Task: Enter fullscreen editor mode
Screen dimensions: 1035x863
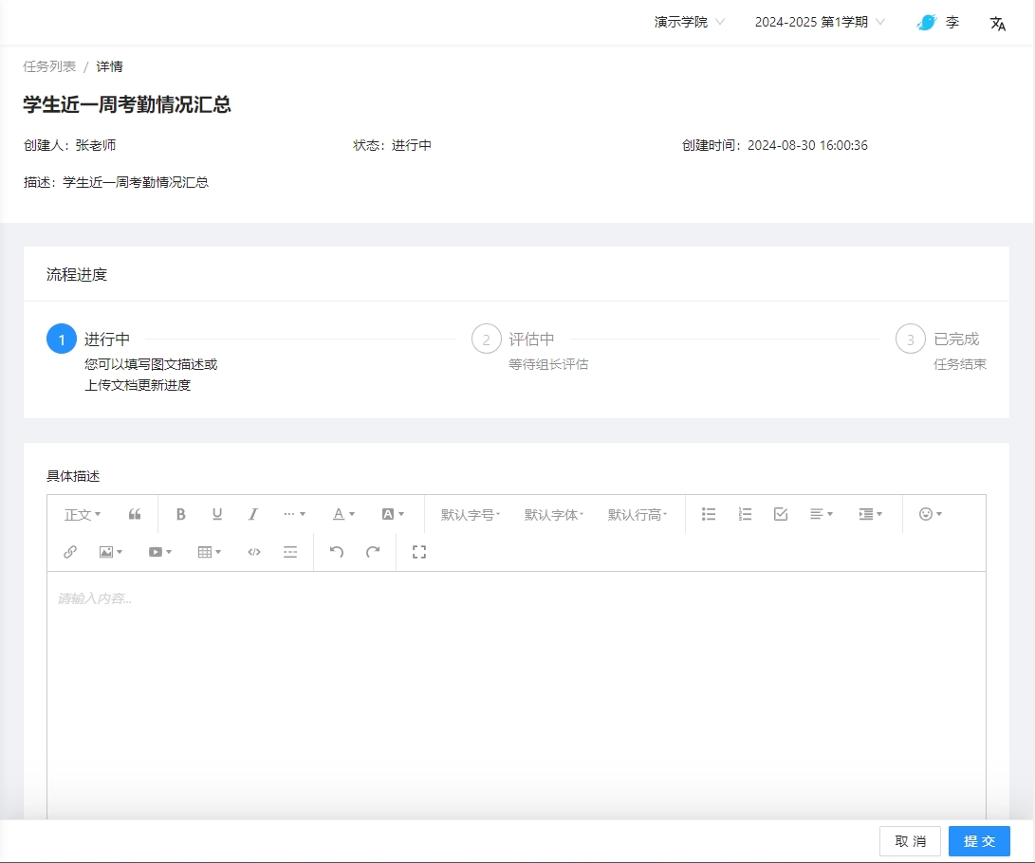Action: coord(419,552)
